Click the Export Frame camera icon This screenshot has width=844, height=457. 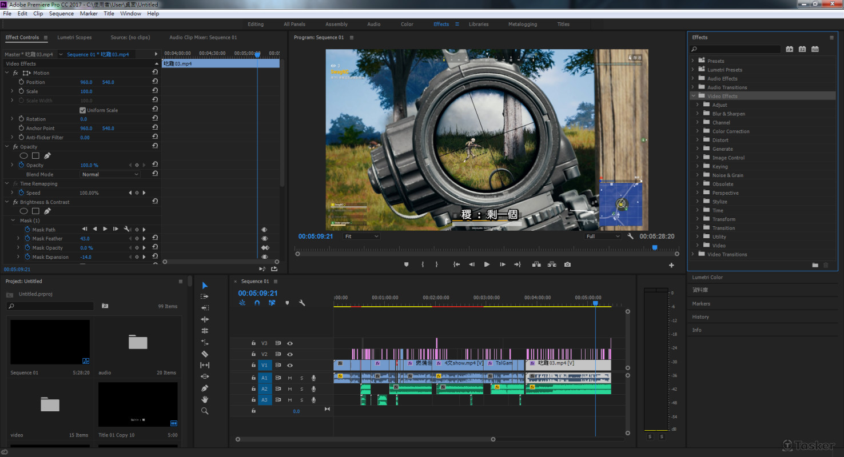[567, 264]
